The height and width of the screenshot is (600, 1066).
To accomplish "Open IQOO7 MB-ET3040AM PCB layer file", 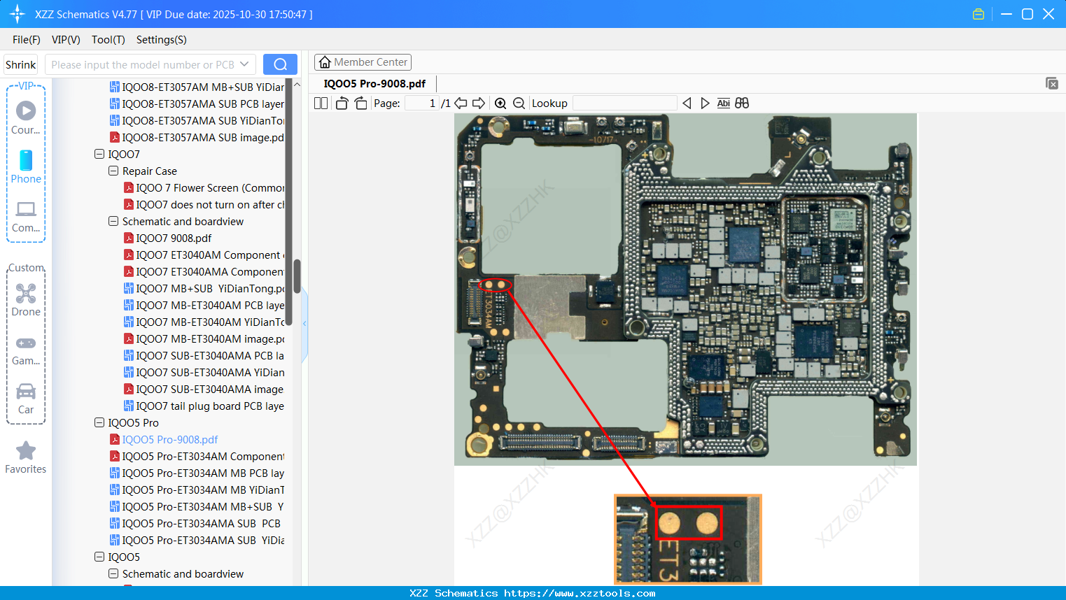I will (x=204, y=305).
